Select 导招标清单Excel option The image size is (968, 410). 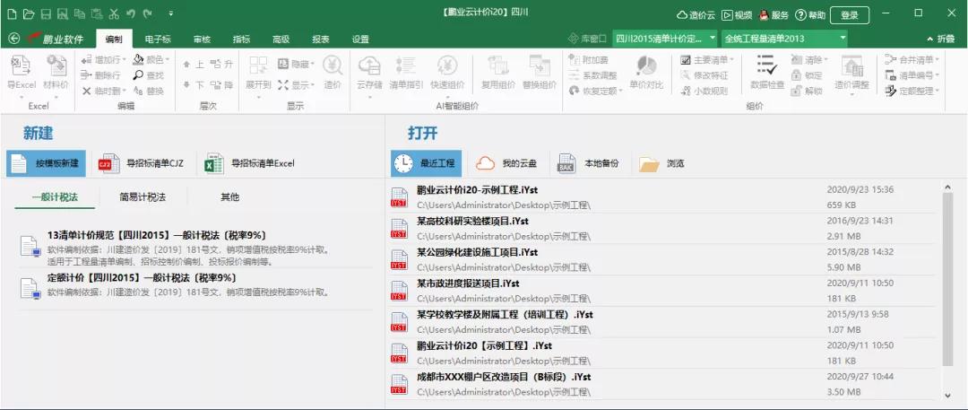click(x=250, y=163)
